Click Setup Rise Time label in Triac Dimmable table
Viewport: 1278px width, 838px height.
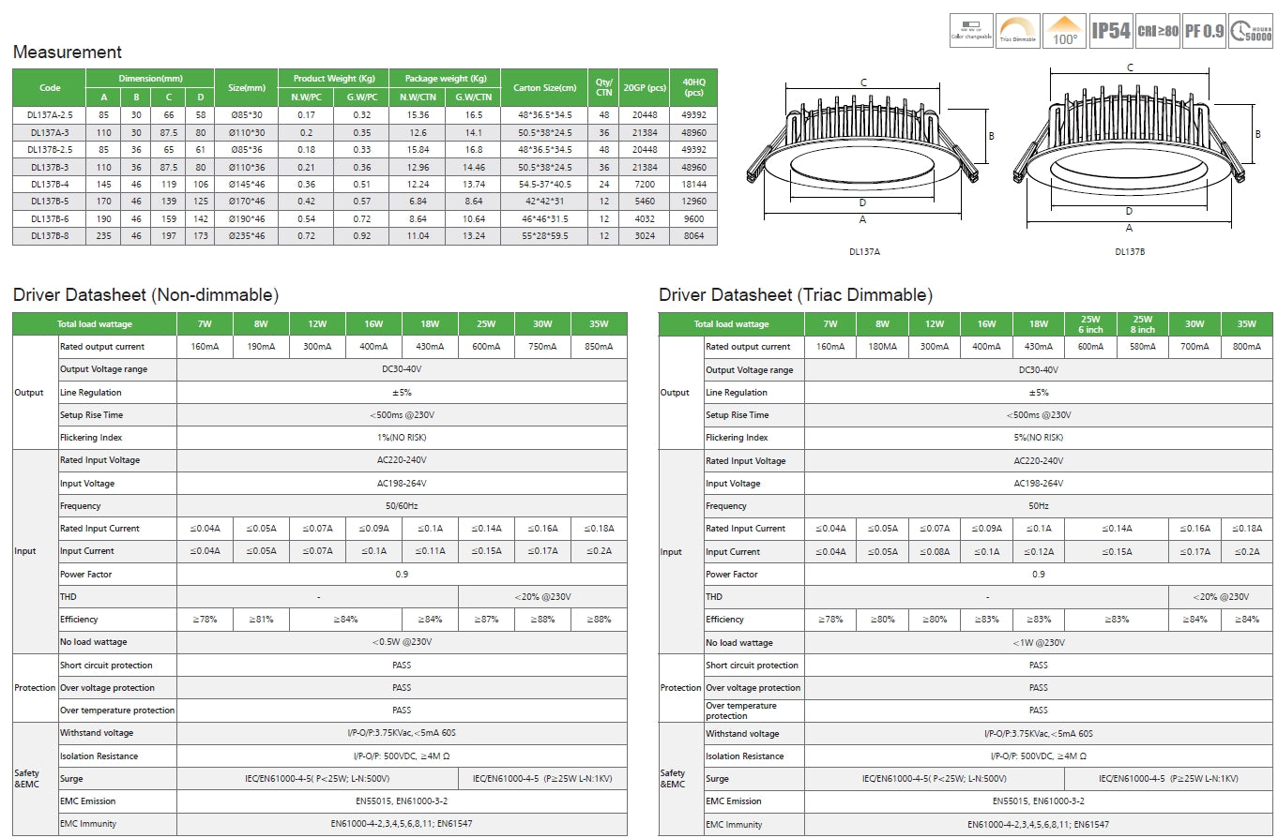(737, 415)
